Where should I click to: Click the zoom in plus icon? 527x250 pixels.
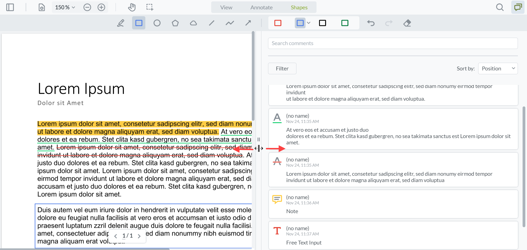pos(101,7)
